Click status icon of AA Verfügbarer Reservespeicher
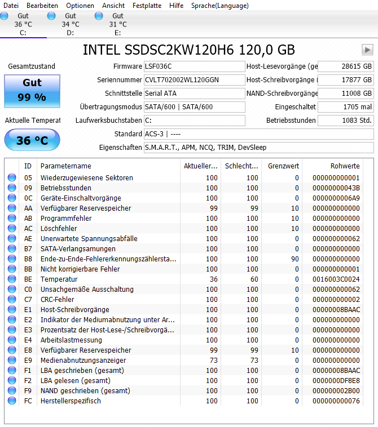 [12, 208]
